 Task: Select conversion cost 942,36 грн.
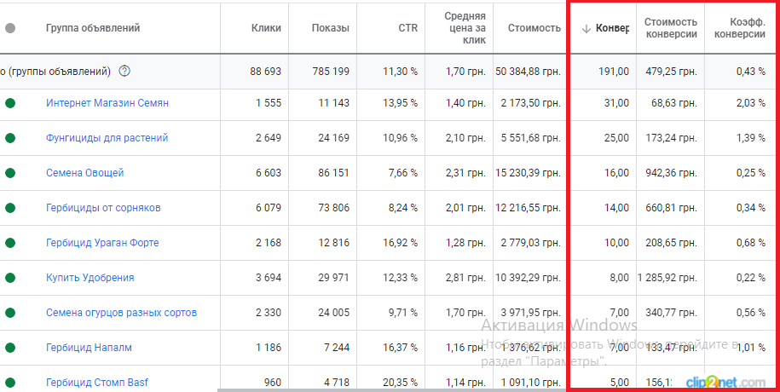(672, 173)
